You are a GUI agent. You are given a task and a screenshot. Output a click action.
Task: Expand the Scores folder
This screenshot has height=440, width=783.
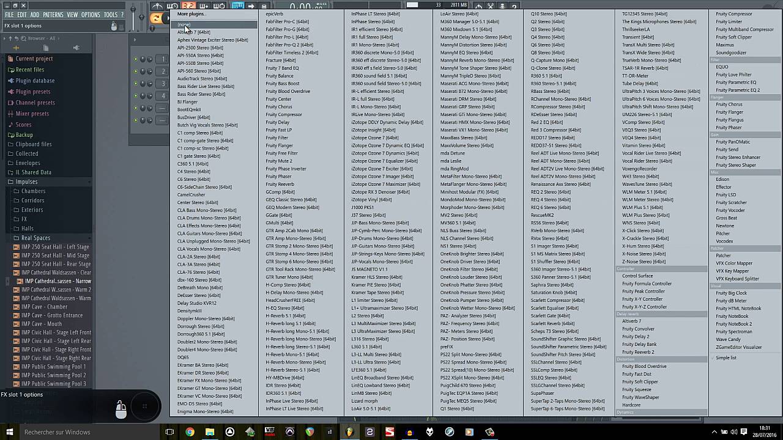pyautogui.click(x=23, y=125)
